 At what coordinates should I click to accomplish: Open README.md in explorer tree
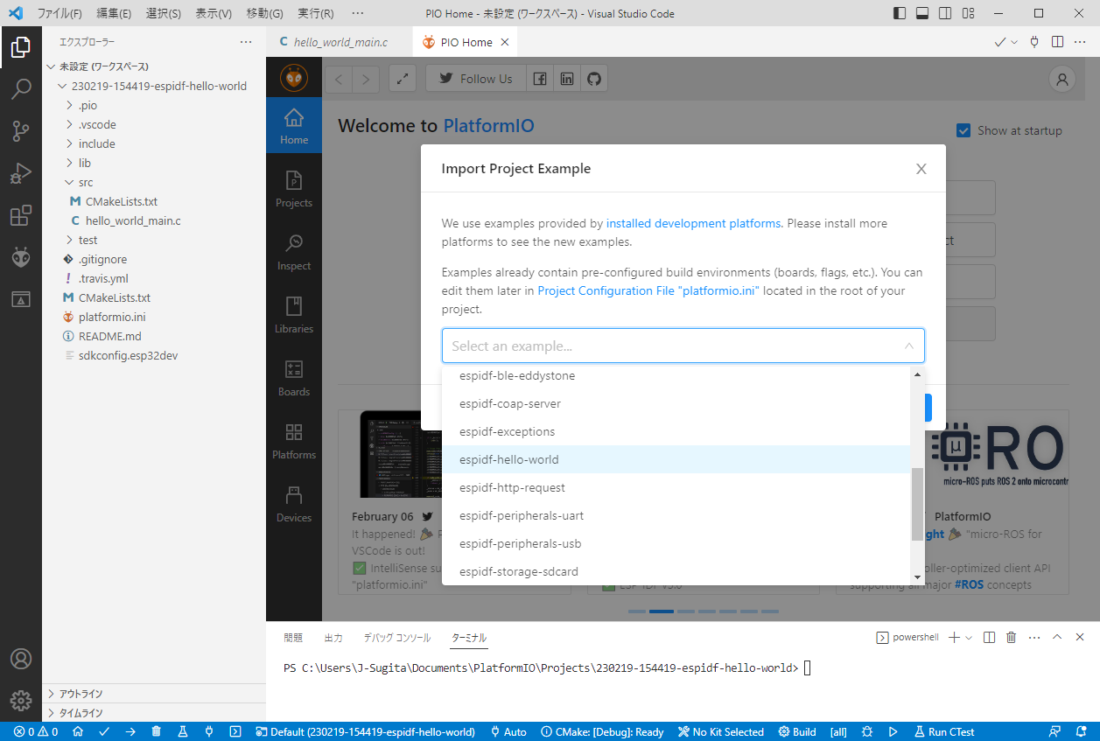[x=154, y=336]
